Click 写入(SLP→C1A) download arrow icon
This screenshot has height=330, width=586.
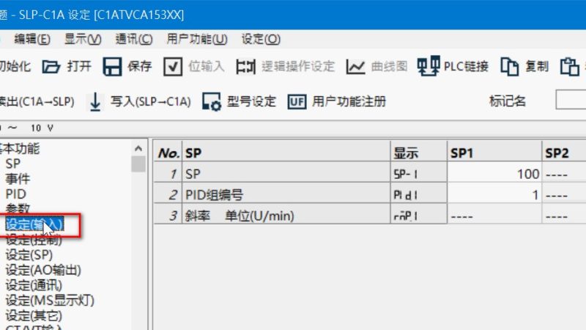[x=95, y=102]
